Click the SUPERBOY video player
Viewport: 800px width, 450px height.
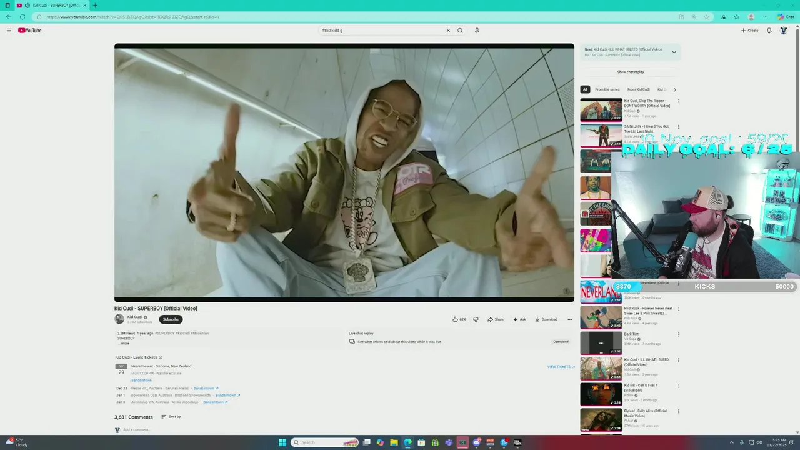click(344, 172)
